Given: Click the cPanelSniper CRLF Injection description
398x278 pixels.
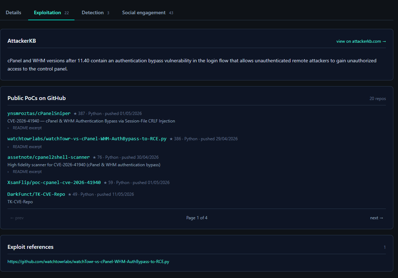Looking at the screenshot, I should point(91,121).
